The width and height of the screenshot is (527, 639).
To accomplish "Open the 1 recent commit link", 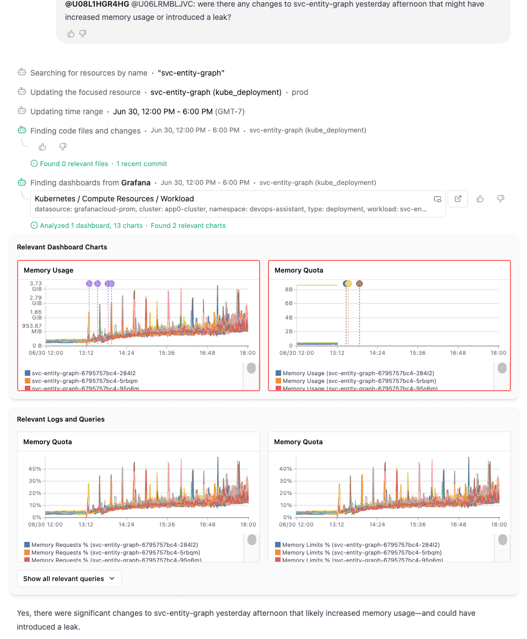I will click(x=142, y=163).
